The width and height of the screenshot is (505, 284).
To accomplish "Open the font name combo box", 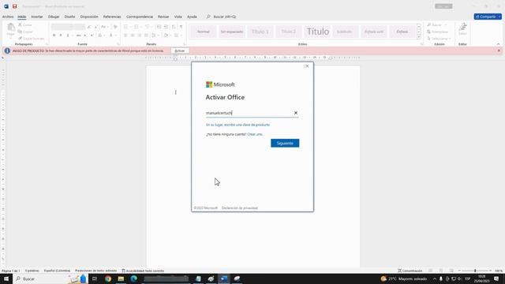I will click(62, 27).
